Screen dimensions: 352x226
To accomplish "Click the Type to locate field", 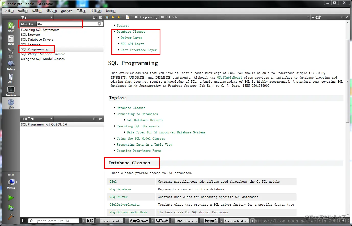I will [56, 221].
